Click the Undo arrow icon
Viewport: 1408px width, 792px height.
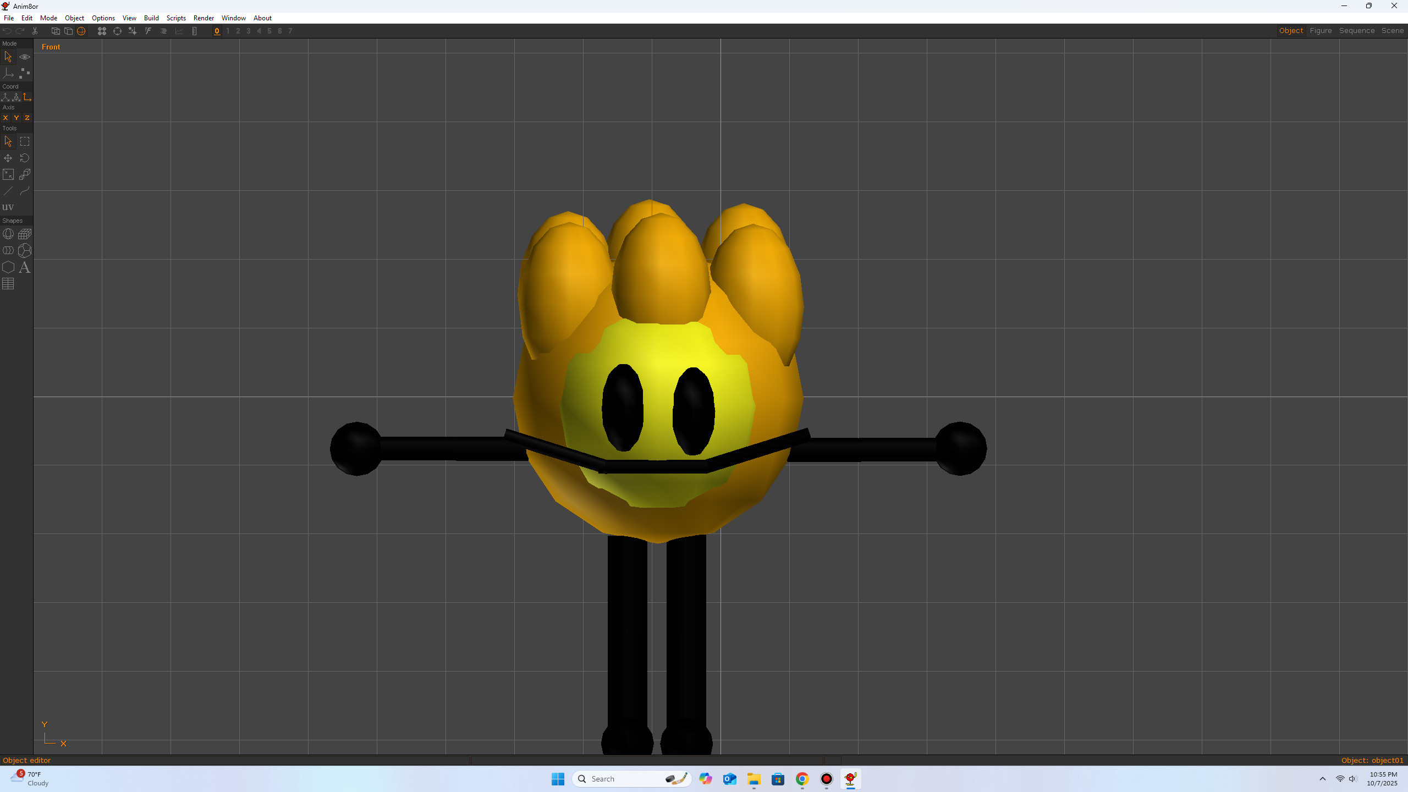pyautogui.click(x=7, y=31)
